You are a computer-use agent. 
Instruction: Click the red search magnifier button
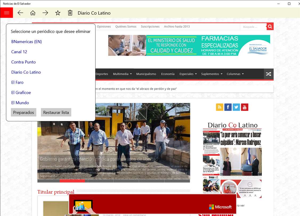coord(270,26)
